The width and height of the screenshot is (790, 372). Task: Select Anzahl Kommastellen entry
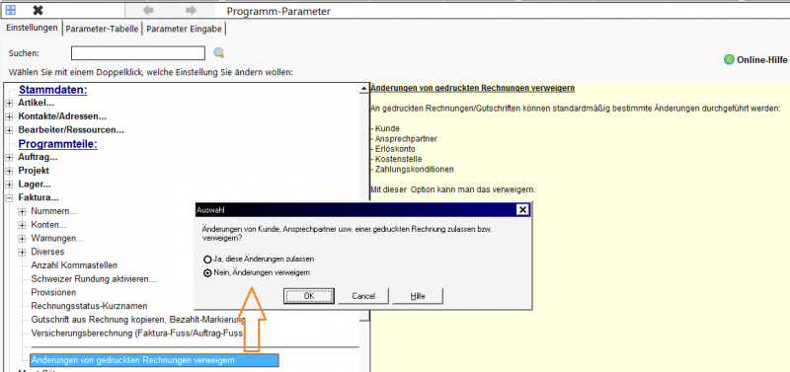point(74,265)
